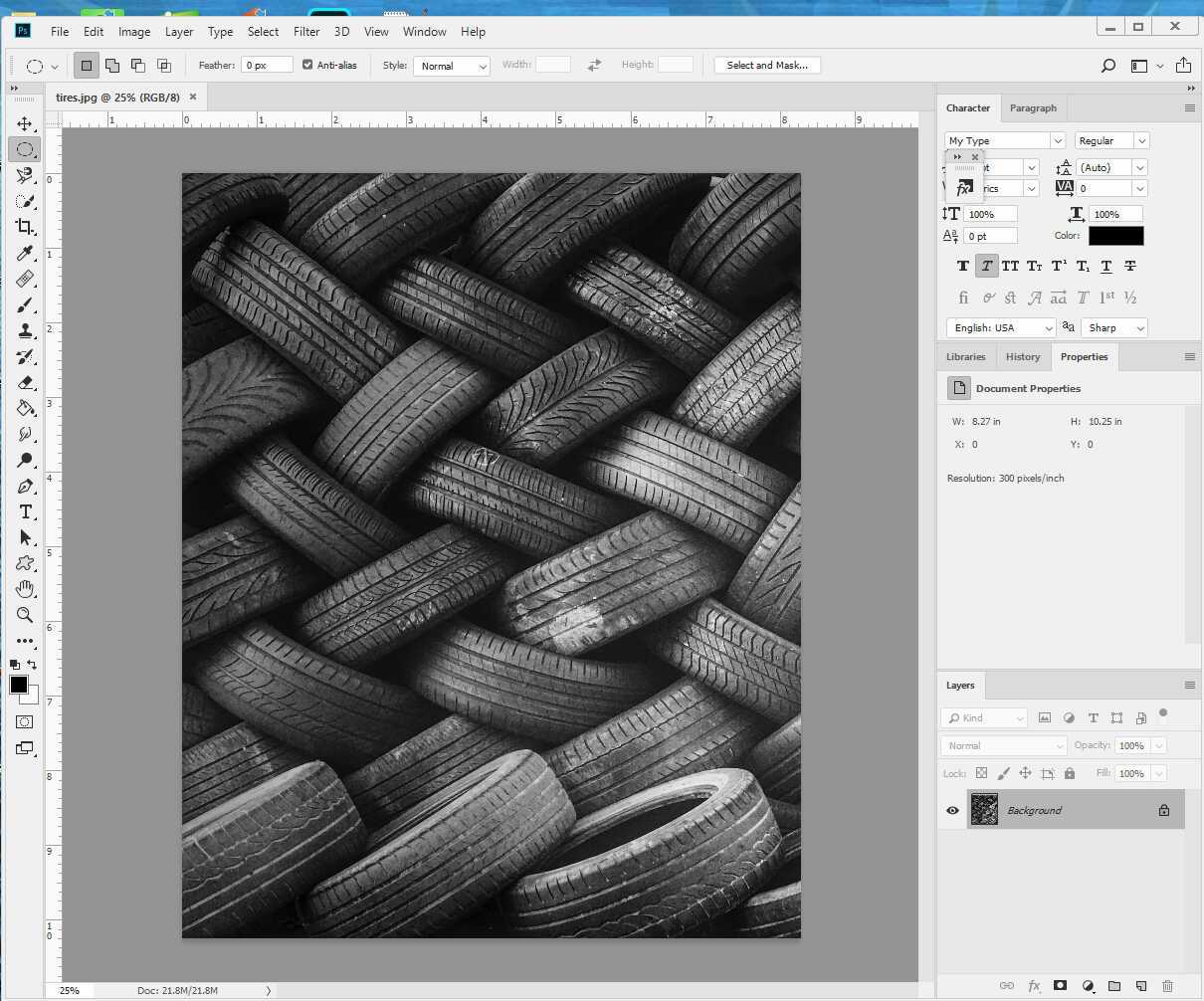The height and width of the screenshot is (1001, 1204).
Task: Apply faux bold to text settings
Action: [x=962, y=266]
